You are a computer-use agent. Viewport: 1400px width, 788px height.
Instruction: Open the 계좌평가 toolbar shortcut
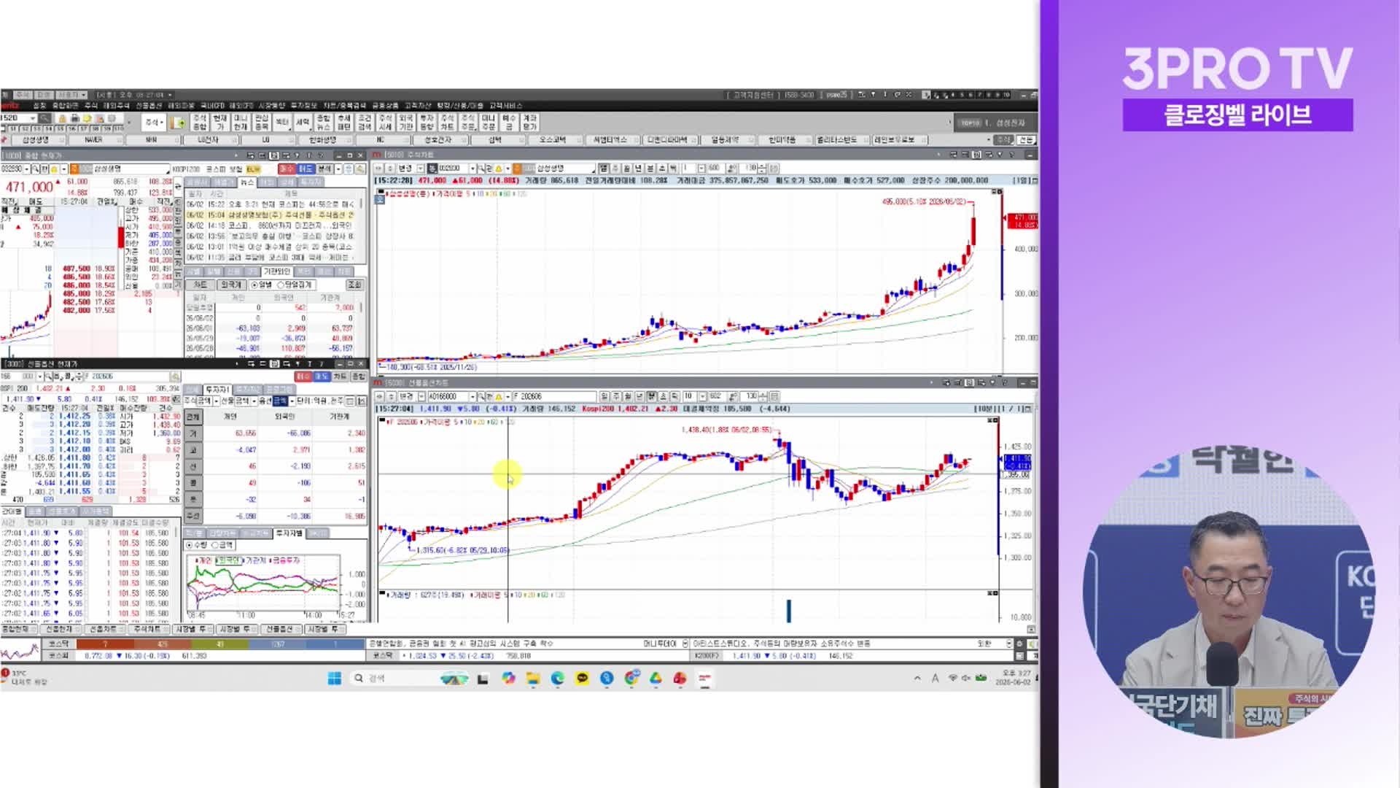[x=529, y=123]
